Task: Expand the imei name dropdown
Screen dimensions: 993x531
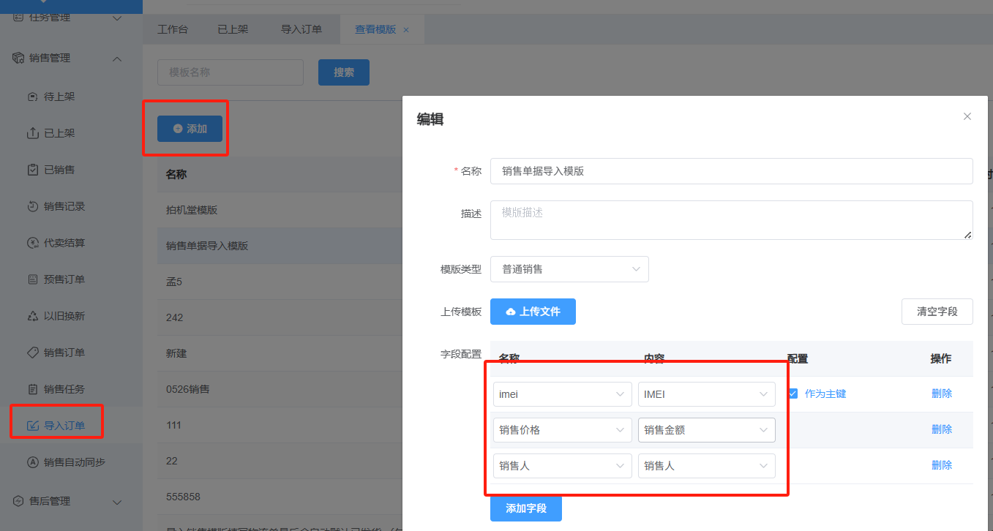Action: coord(562,394)
